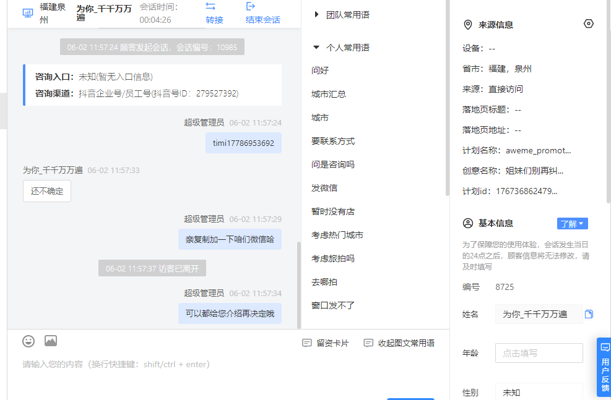The image size is (611, 400).
Task: Click the 姓名 field with 为你_千千万万遍
Action: pyautogui.click(x=539, y=314)
